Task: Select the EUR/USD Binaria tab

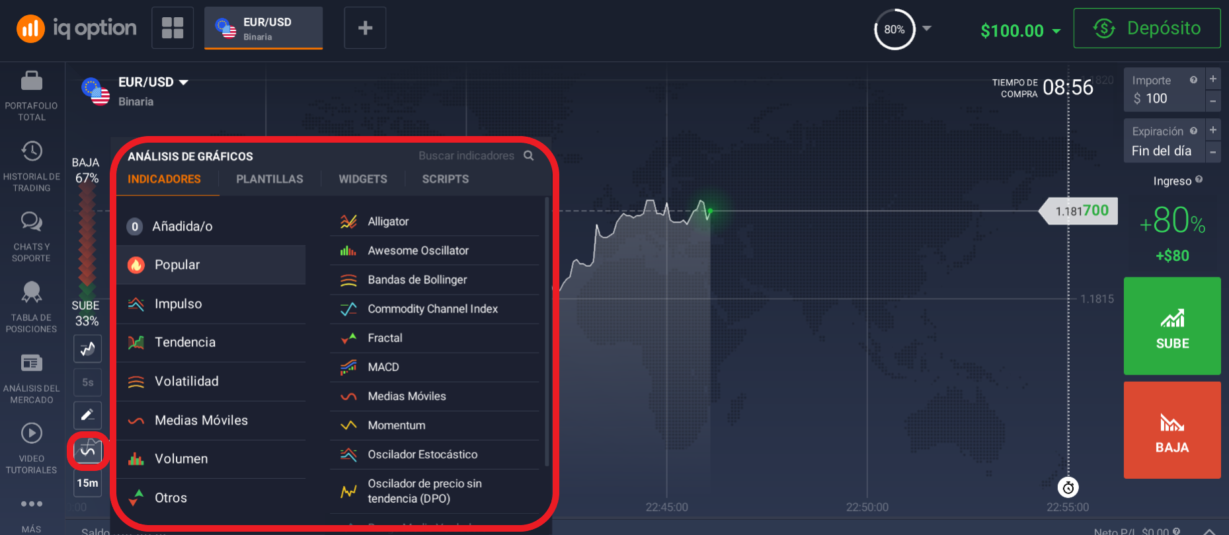Action: point(263,28)
